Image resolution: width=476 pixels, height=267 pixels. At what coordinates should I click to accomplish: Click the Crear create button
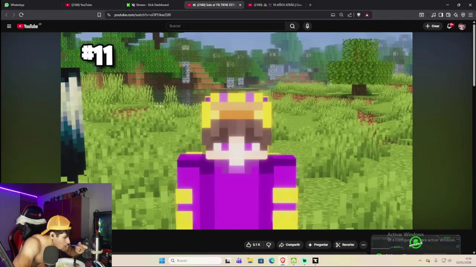432,26
